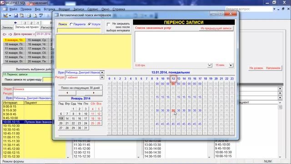This screenshot has height=164, width=291.
Task: Click the Print toolbar icon
Action: [29, 15]
